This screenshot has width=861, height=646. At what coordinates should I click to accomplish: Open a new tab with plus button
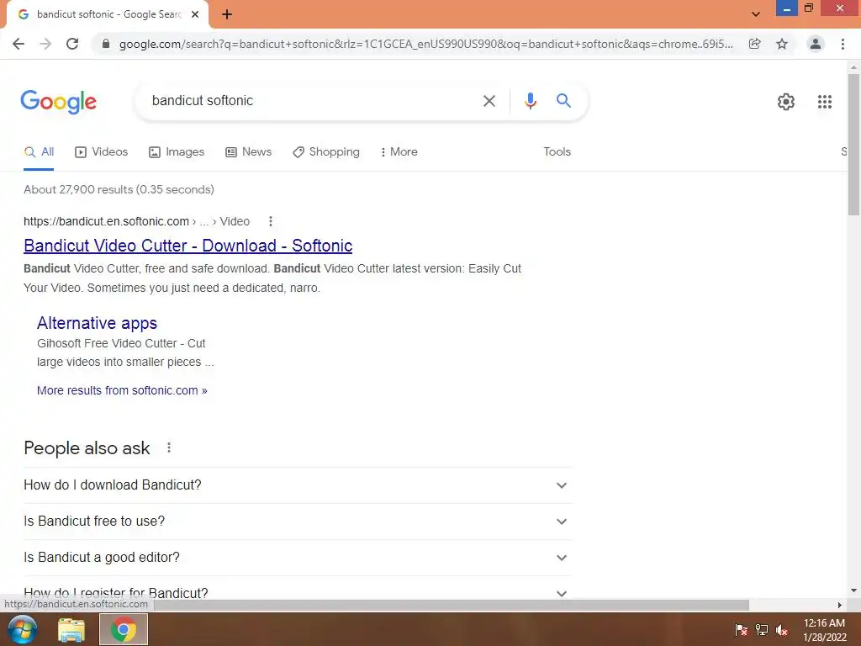click(227, 15)
